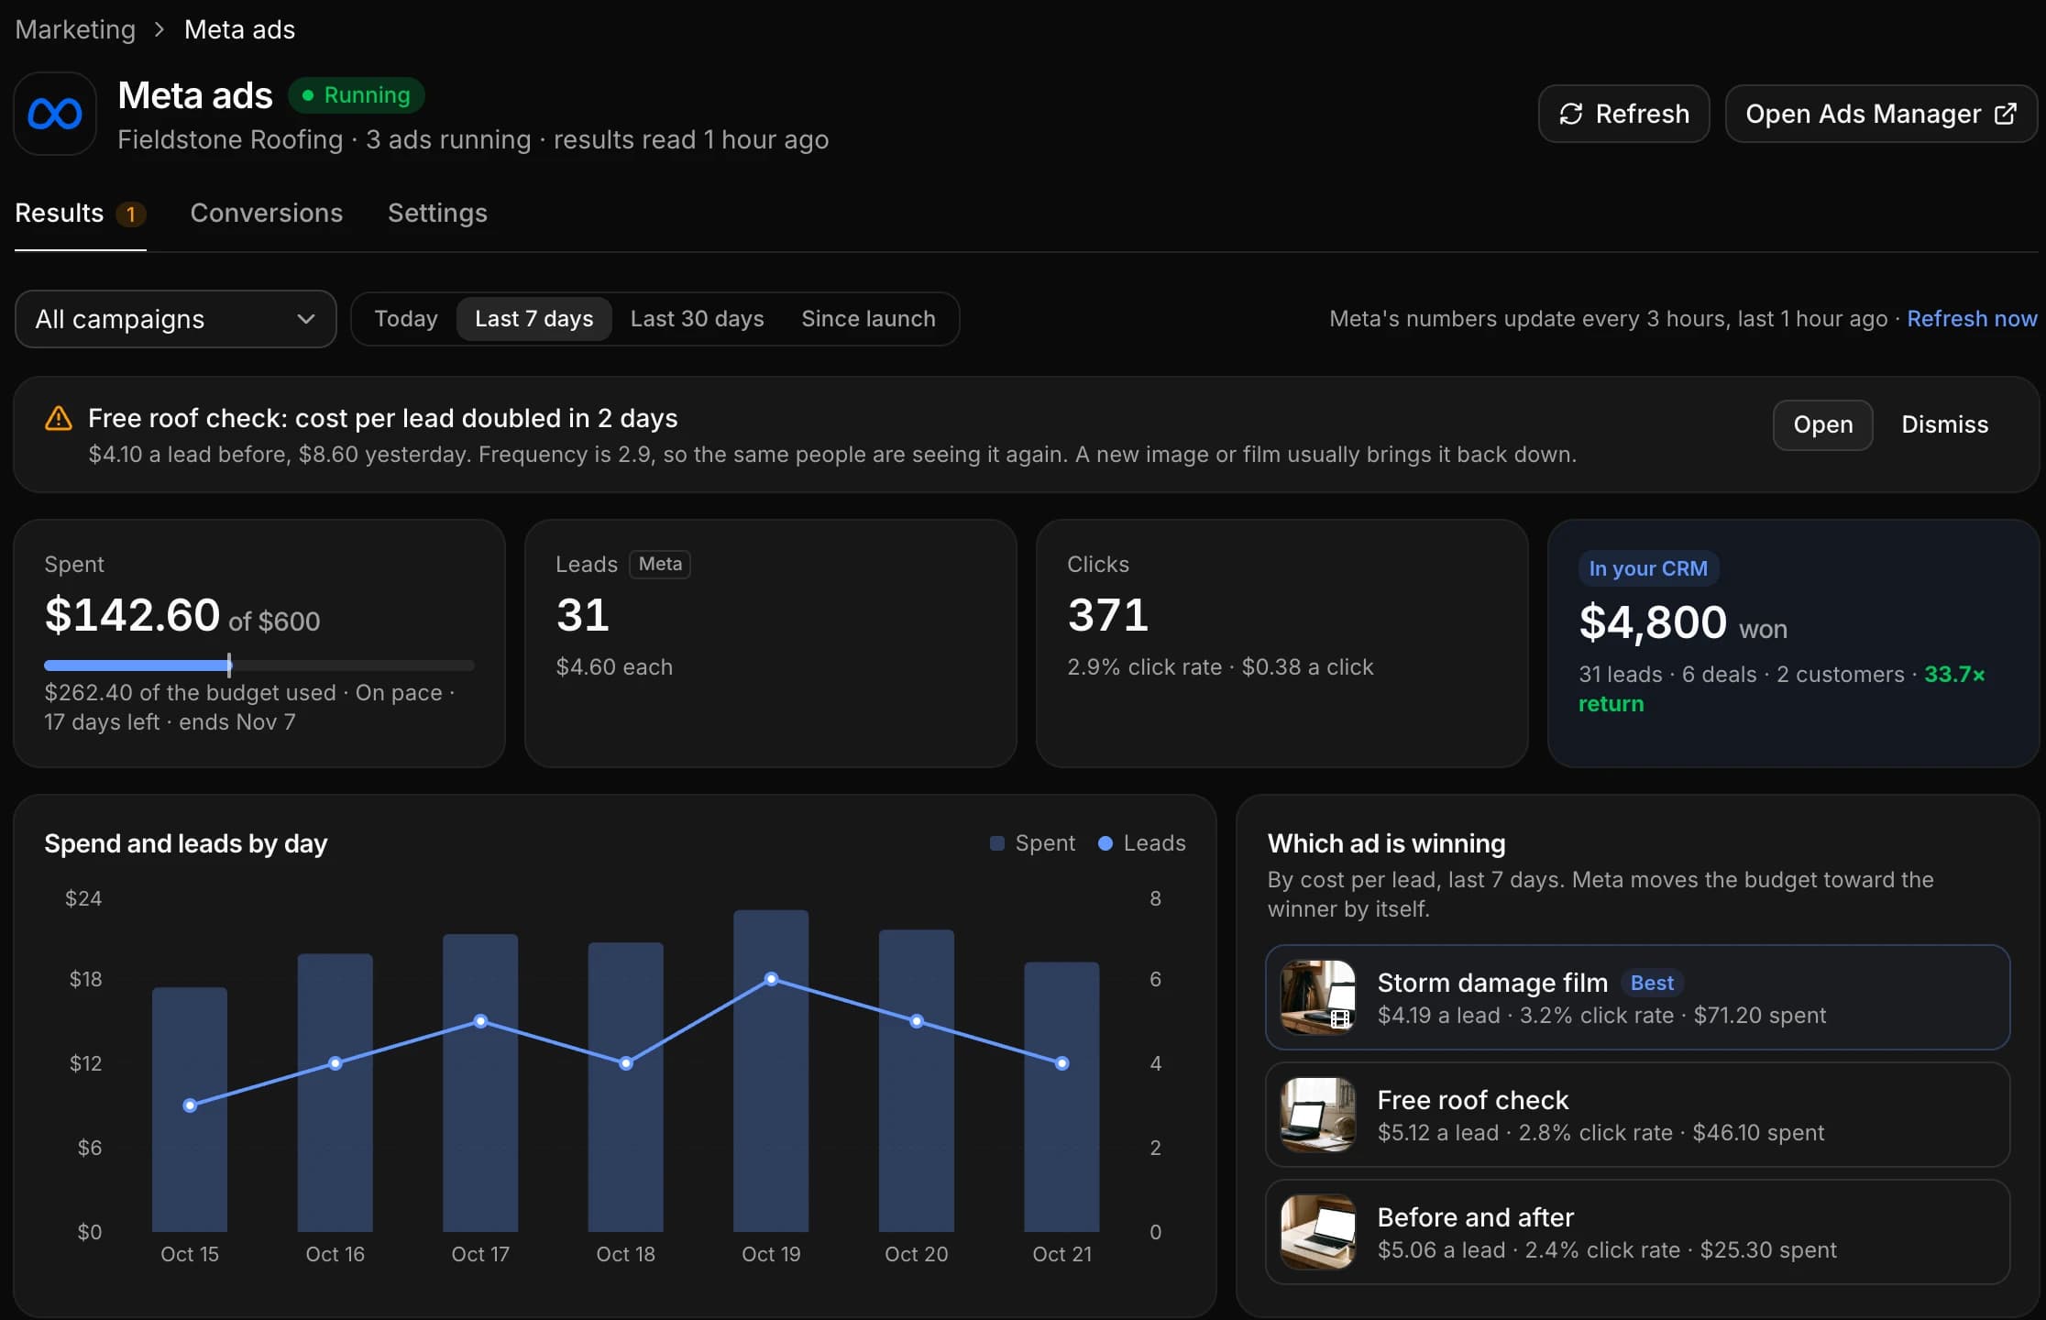This screenshot has width=2046, height=1320.
Task: Click the breadcrumb chevron separator
Action: tap(159, 29)
